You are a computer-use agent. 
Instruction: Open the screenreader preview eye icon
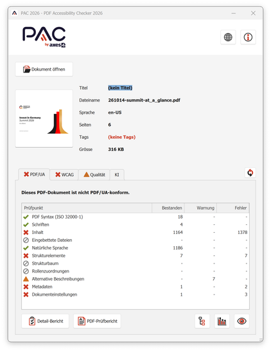point(241,321)
